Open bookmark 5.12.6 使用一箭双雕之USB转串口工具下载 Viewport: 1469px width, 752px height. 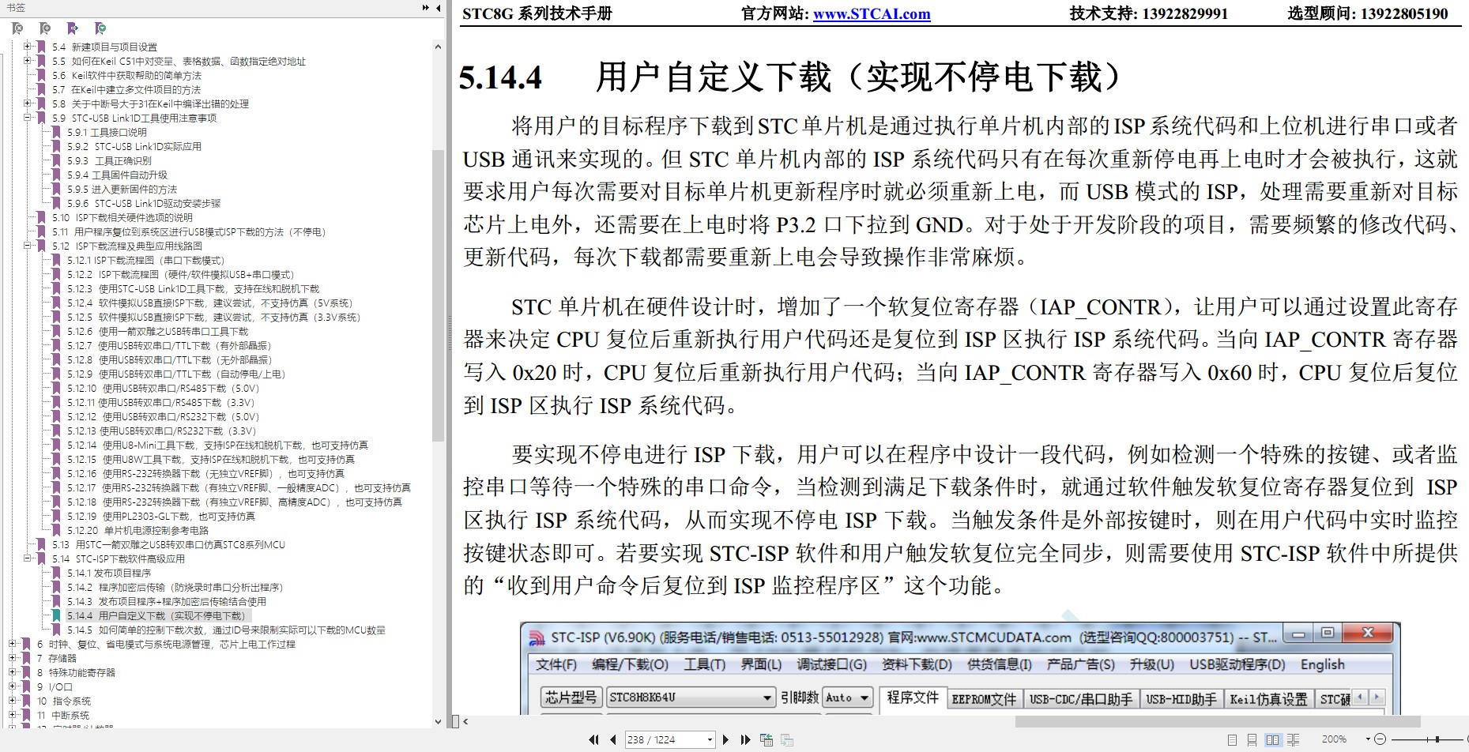pos(157,331)
